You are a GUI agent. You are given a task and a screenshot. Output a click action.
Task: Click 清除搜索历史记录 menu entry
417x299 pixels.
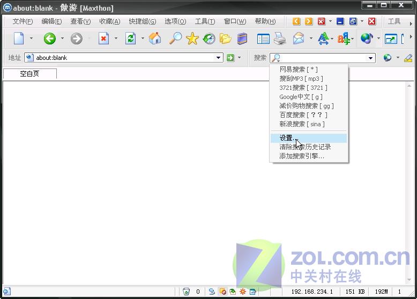[309, 147]
